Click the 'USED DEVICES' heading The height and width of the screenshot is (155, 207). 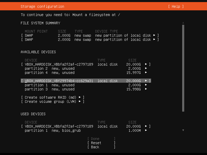(x=33, y=114)
